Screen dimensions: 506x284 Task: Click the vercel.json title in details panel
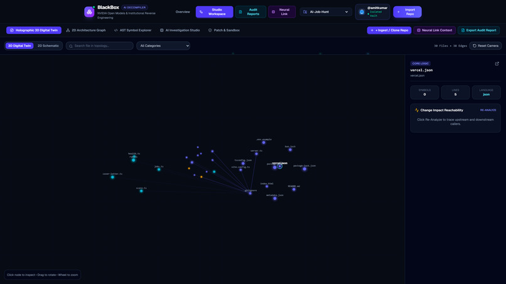[421, 70]
